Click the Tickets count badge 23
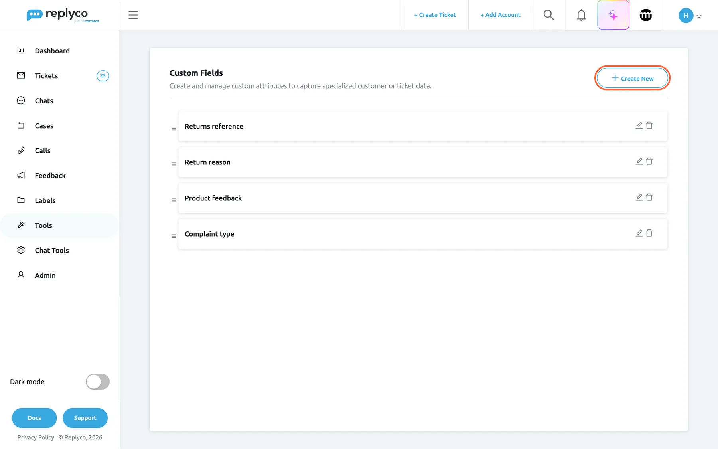718x449 pixels. point(103,76)
